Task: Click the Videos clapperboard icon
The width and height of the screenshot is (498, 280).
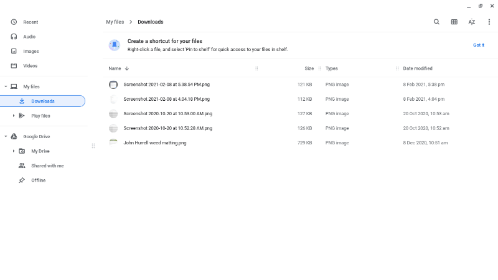Action: tap(14, 66)
